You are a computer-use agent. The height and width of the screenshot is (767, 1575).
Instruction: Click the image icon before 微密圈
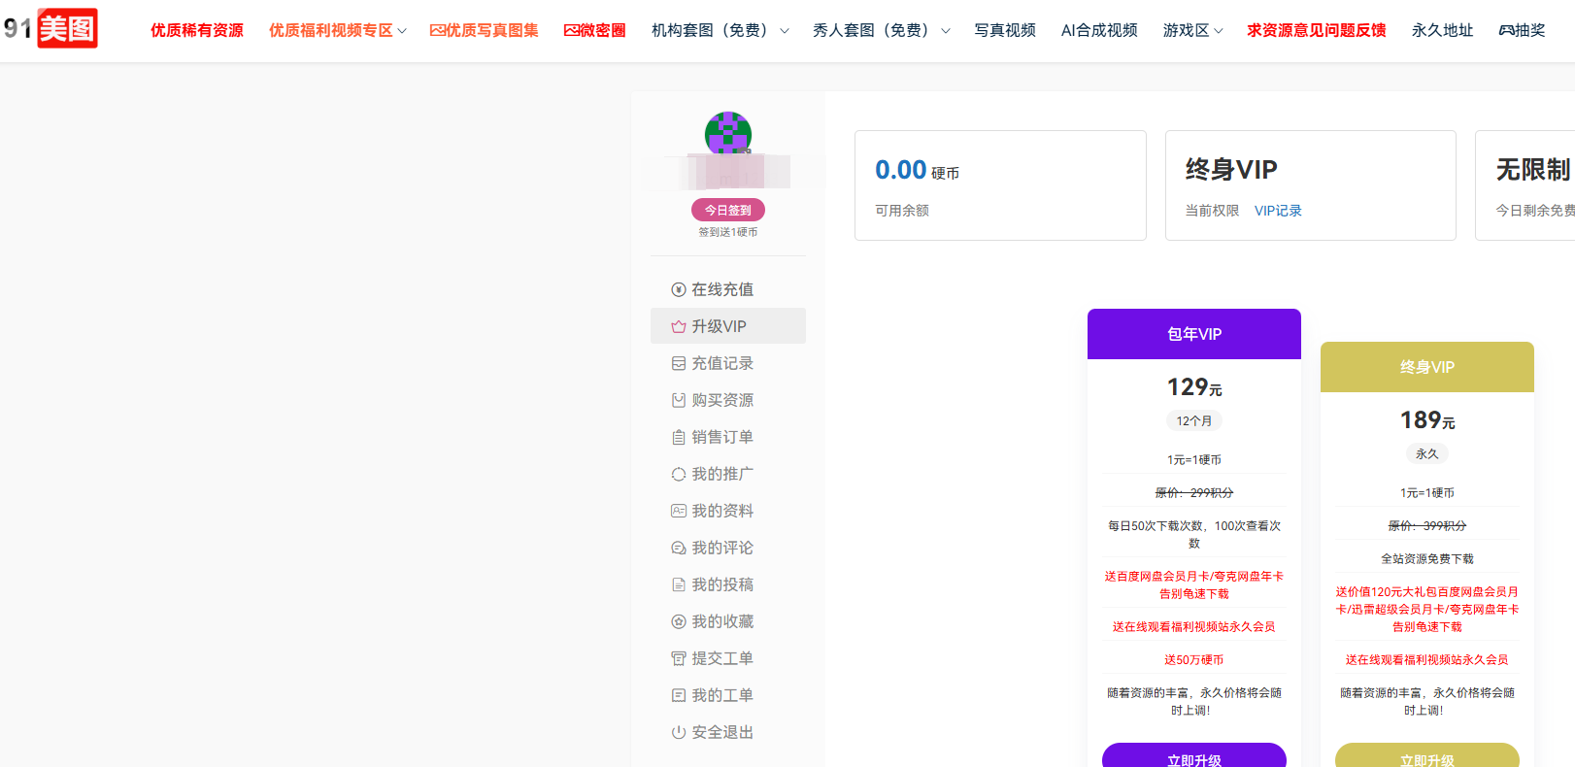point(571,30)
